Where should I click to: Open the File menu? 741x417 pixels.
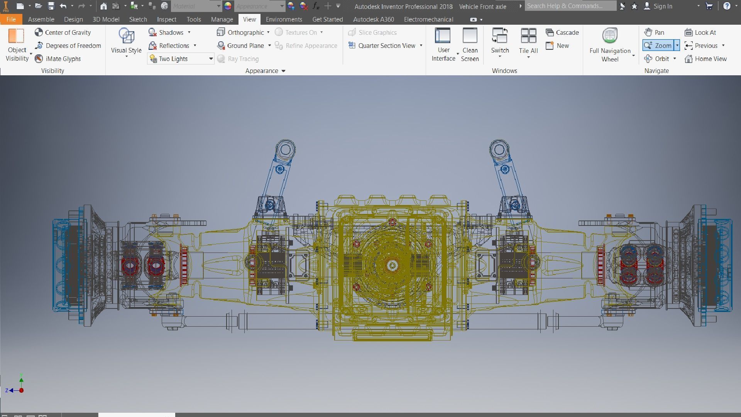click(11, 19)
